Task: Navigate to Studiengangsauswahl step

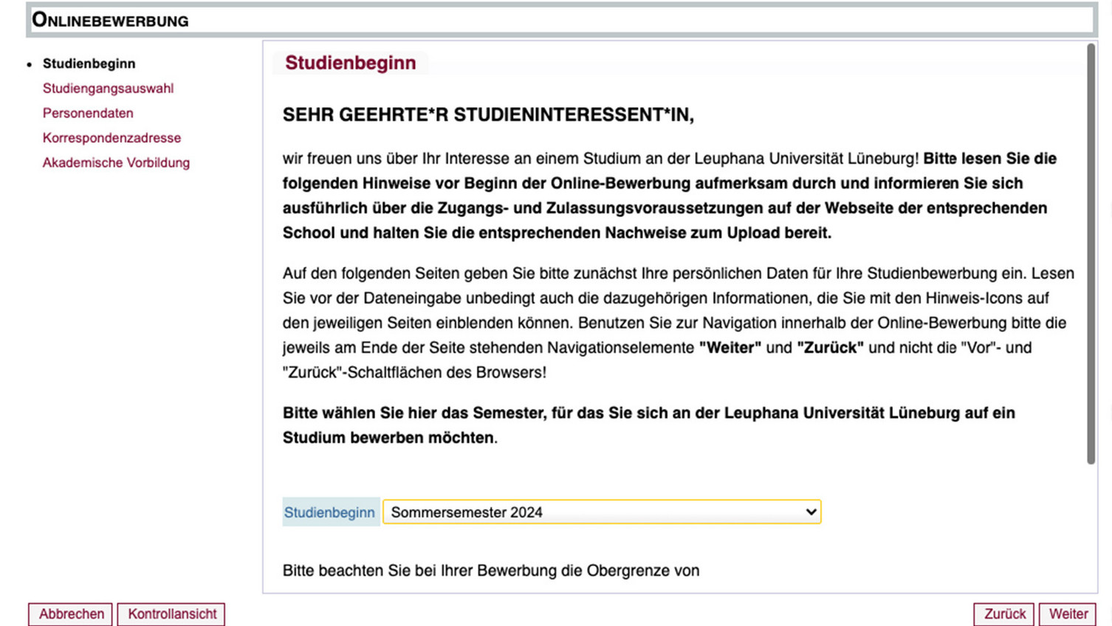Action: pyautogui.click(x=108, y=89)
